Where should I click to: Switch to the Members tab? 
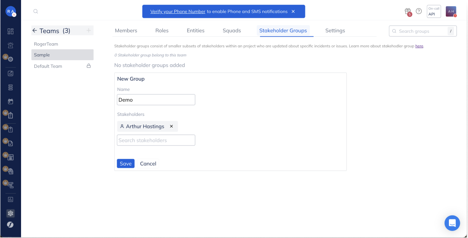(126, 30)
